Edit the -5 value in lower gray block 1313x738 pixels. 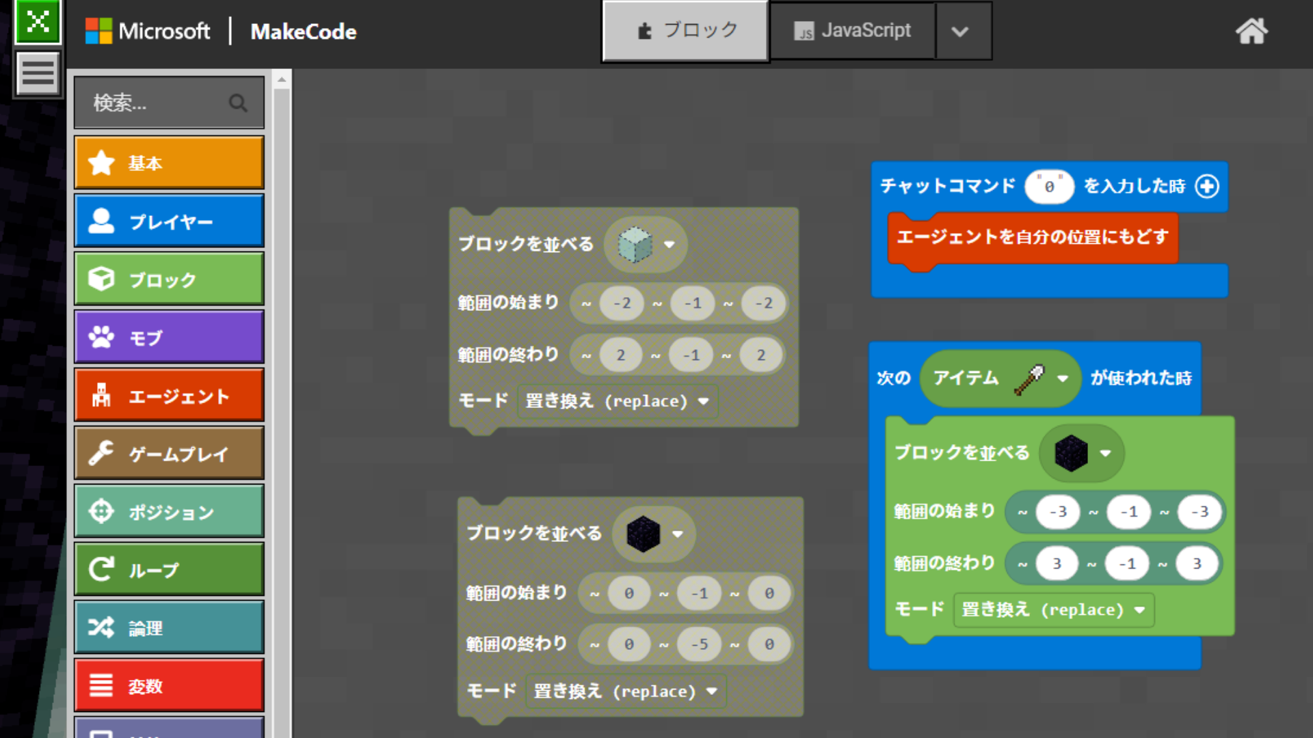(699, 644)
